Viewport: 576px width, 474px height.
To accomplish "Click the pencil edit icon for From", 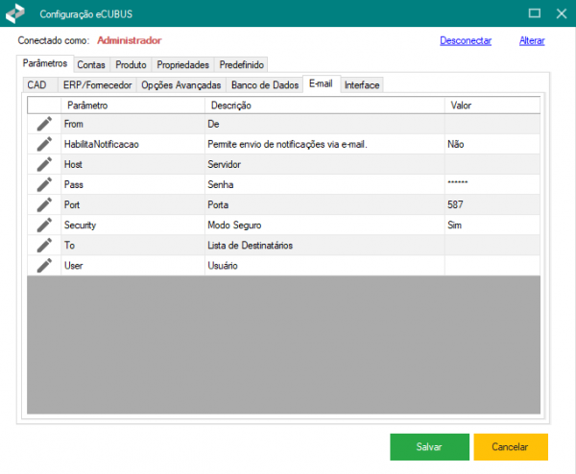I will 44,124.
